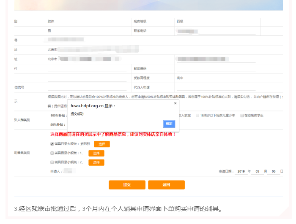Click the 邮政编码 input field
This screenshot has width=296, height=224.
(216, 68)
